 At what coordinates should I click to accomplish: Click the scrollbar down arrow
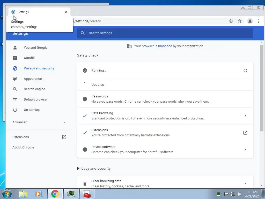pos(262,185)
